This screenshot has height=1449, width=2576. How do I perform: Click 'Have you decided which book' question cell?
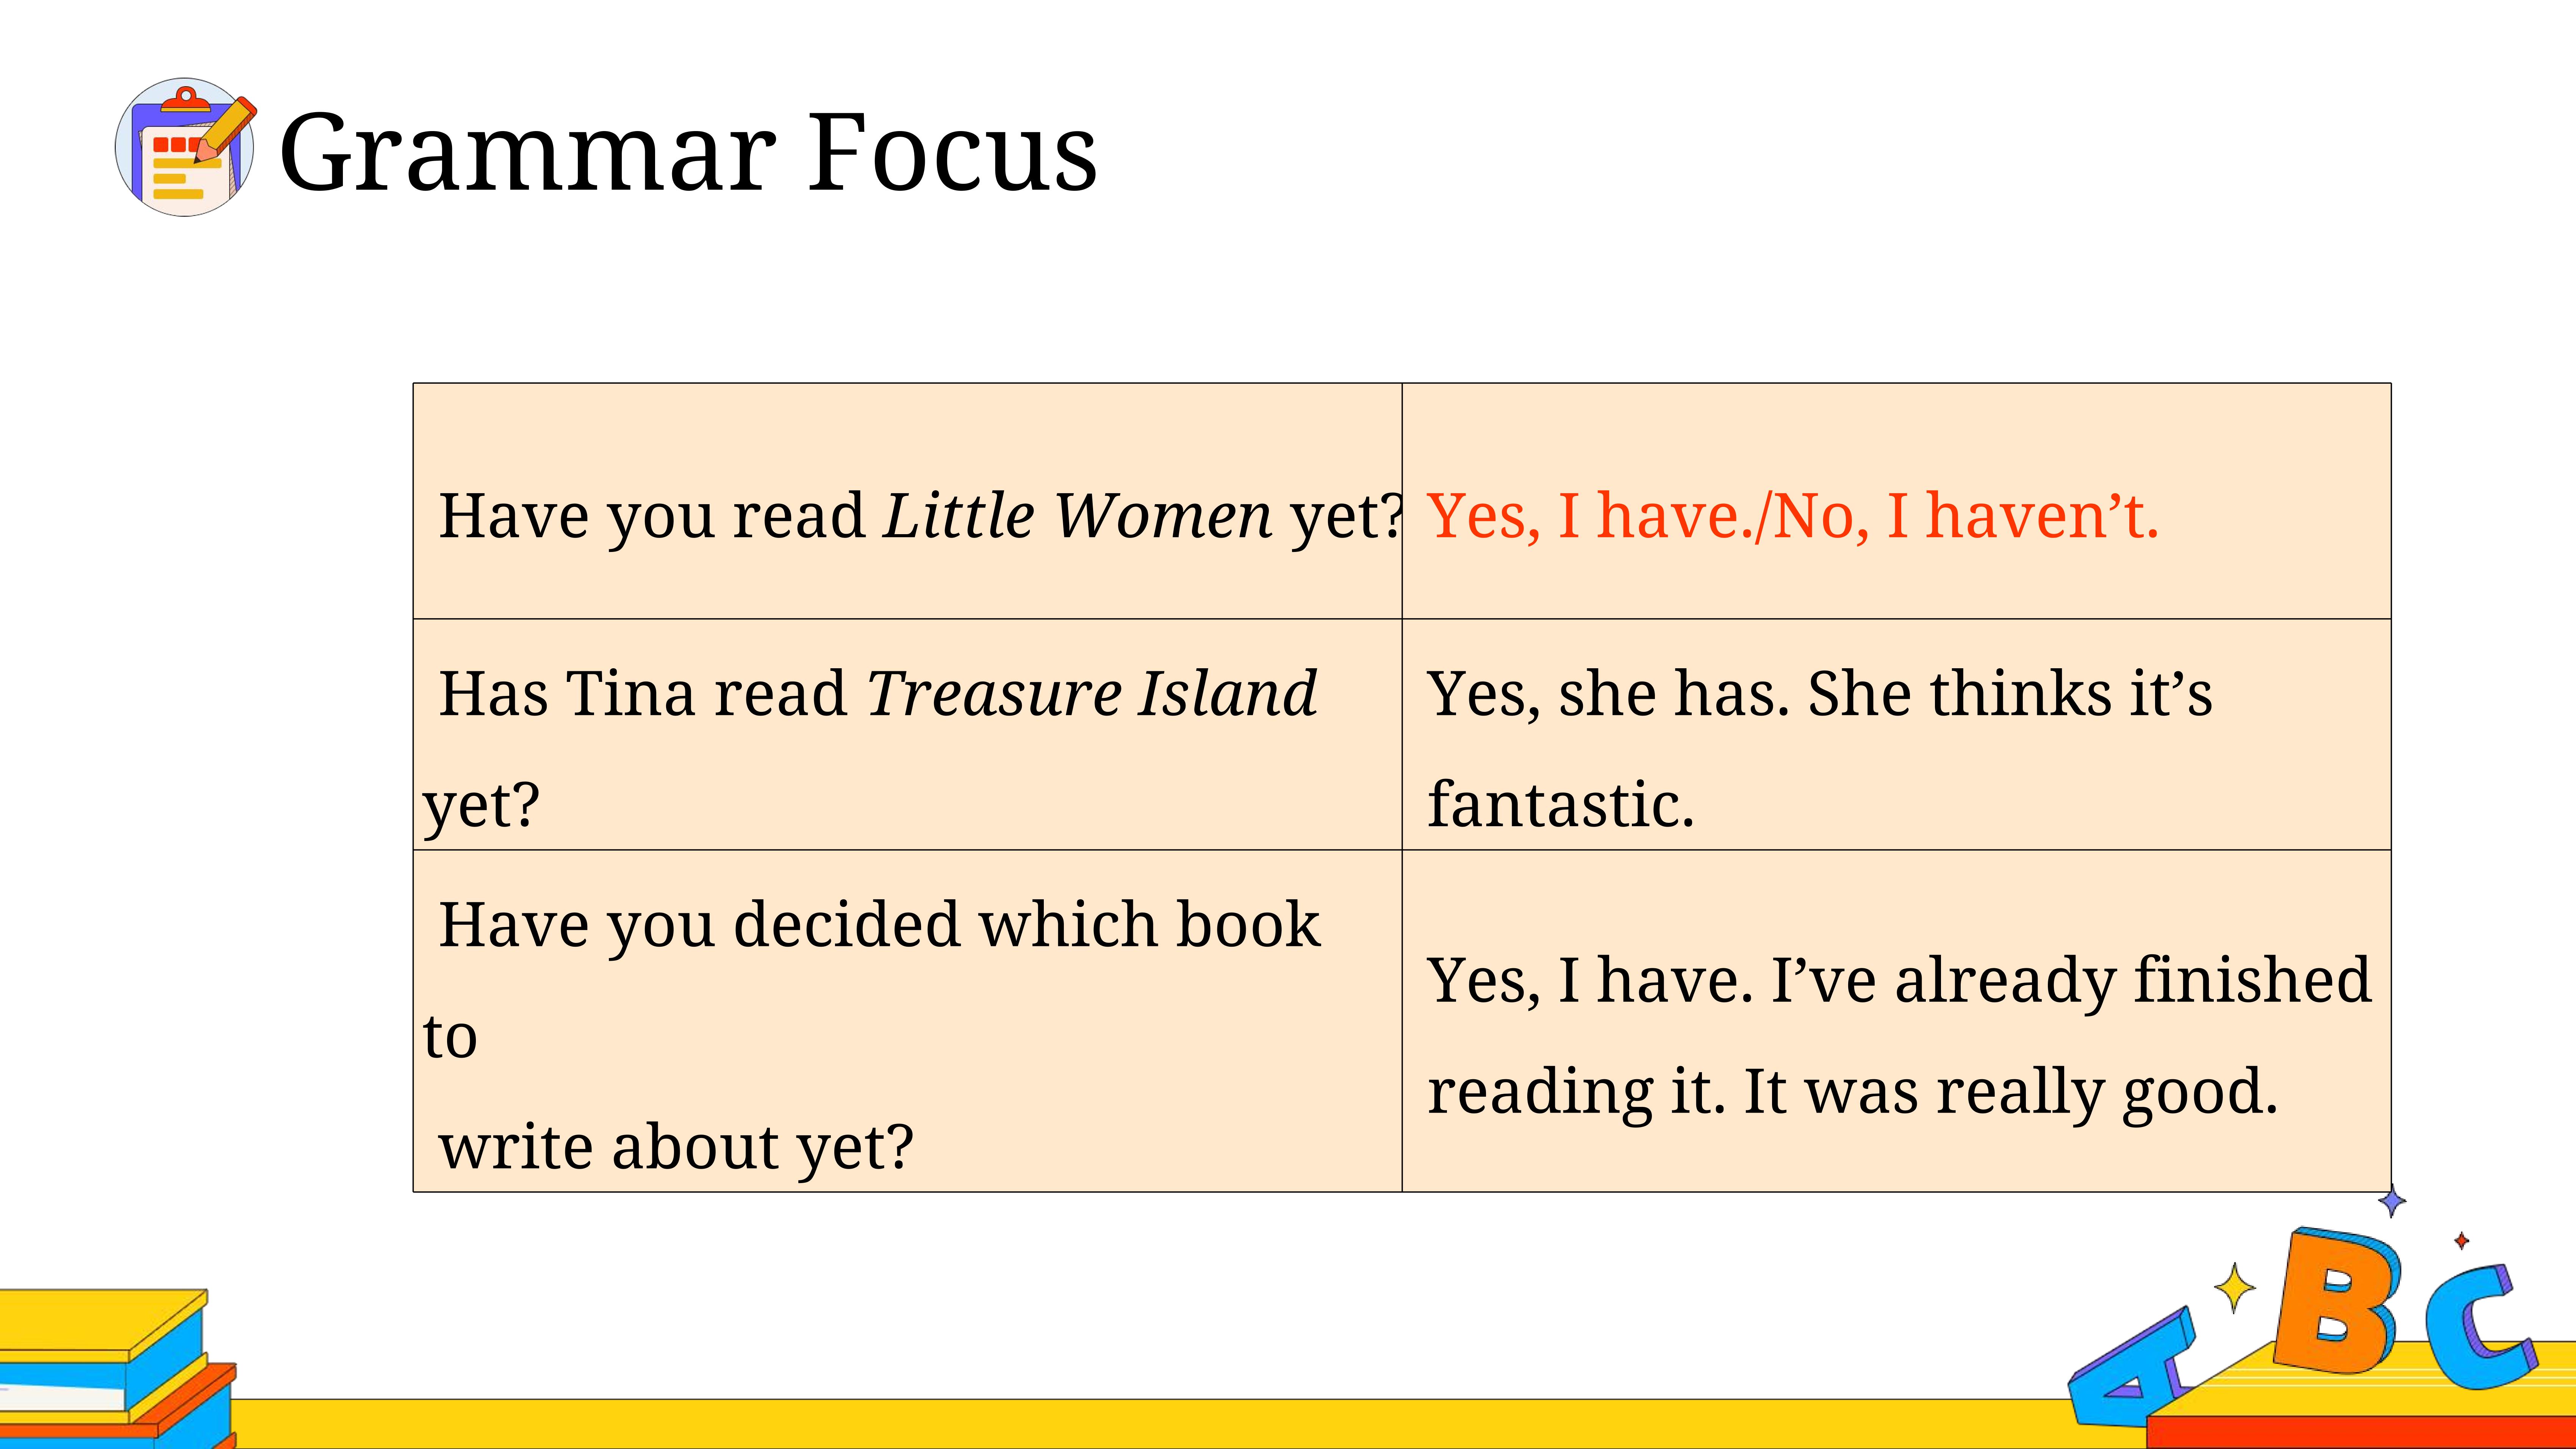click(907, 1021)
